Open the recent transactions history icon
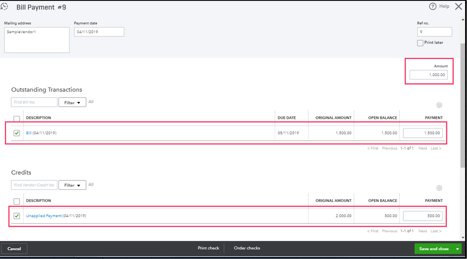 pyautogui.click(x=4, y=6)
